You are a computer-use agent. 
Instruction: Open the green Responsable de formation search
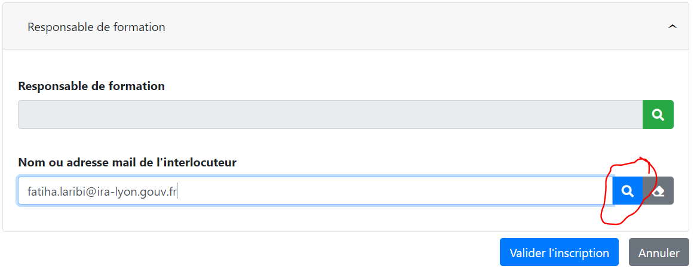(x=658, y=115)
